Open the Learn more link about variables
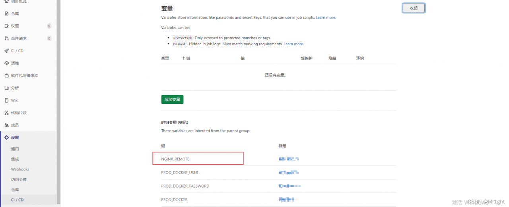Image resolution: width=509 pixels, height=207 pixels. click(326, 17)
